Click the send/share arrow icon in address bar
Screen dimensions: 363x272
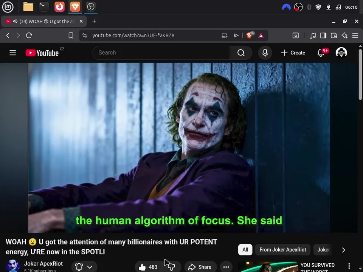pos(236,36)
